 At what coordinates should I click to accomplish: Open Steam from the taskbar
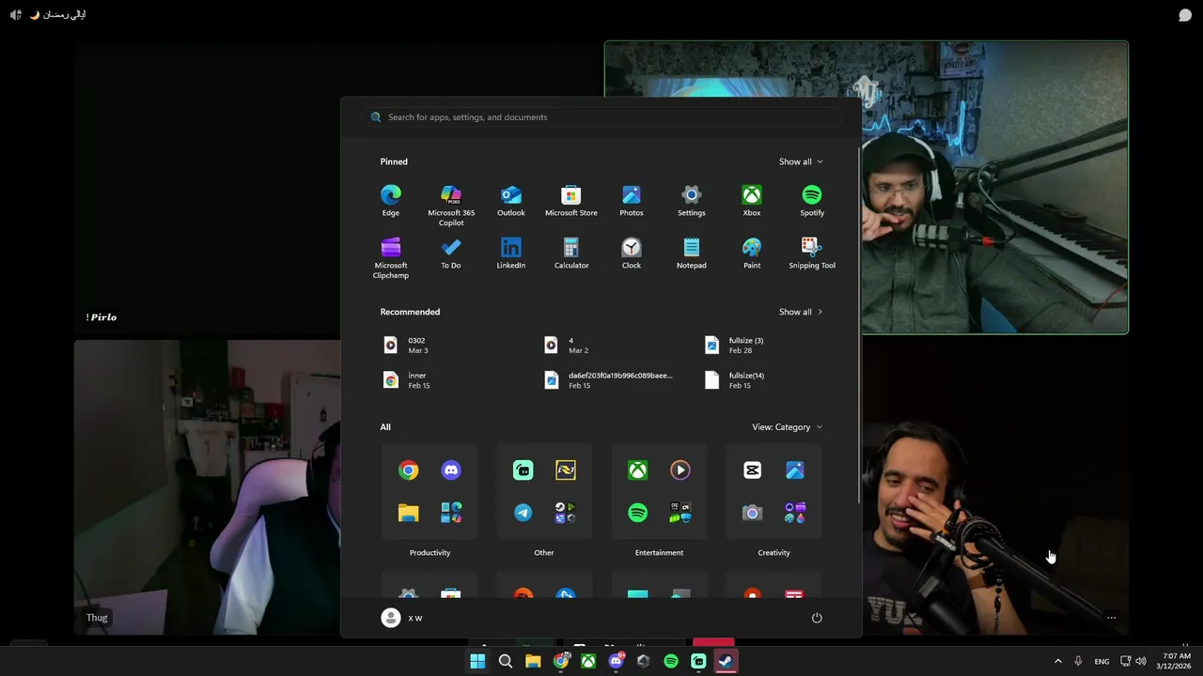[x=726, y=661]
